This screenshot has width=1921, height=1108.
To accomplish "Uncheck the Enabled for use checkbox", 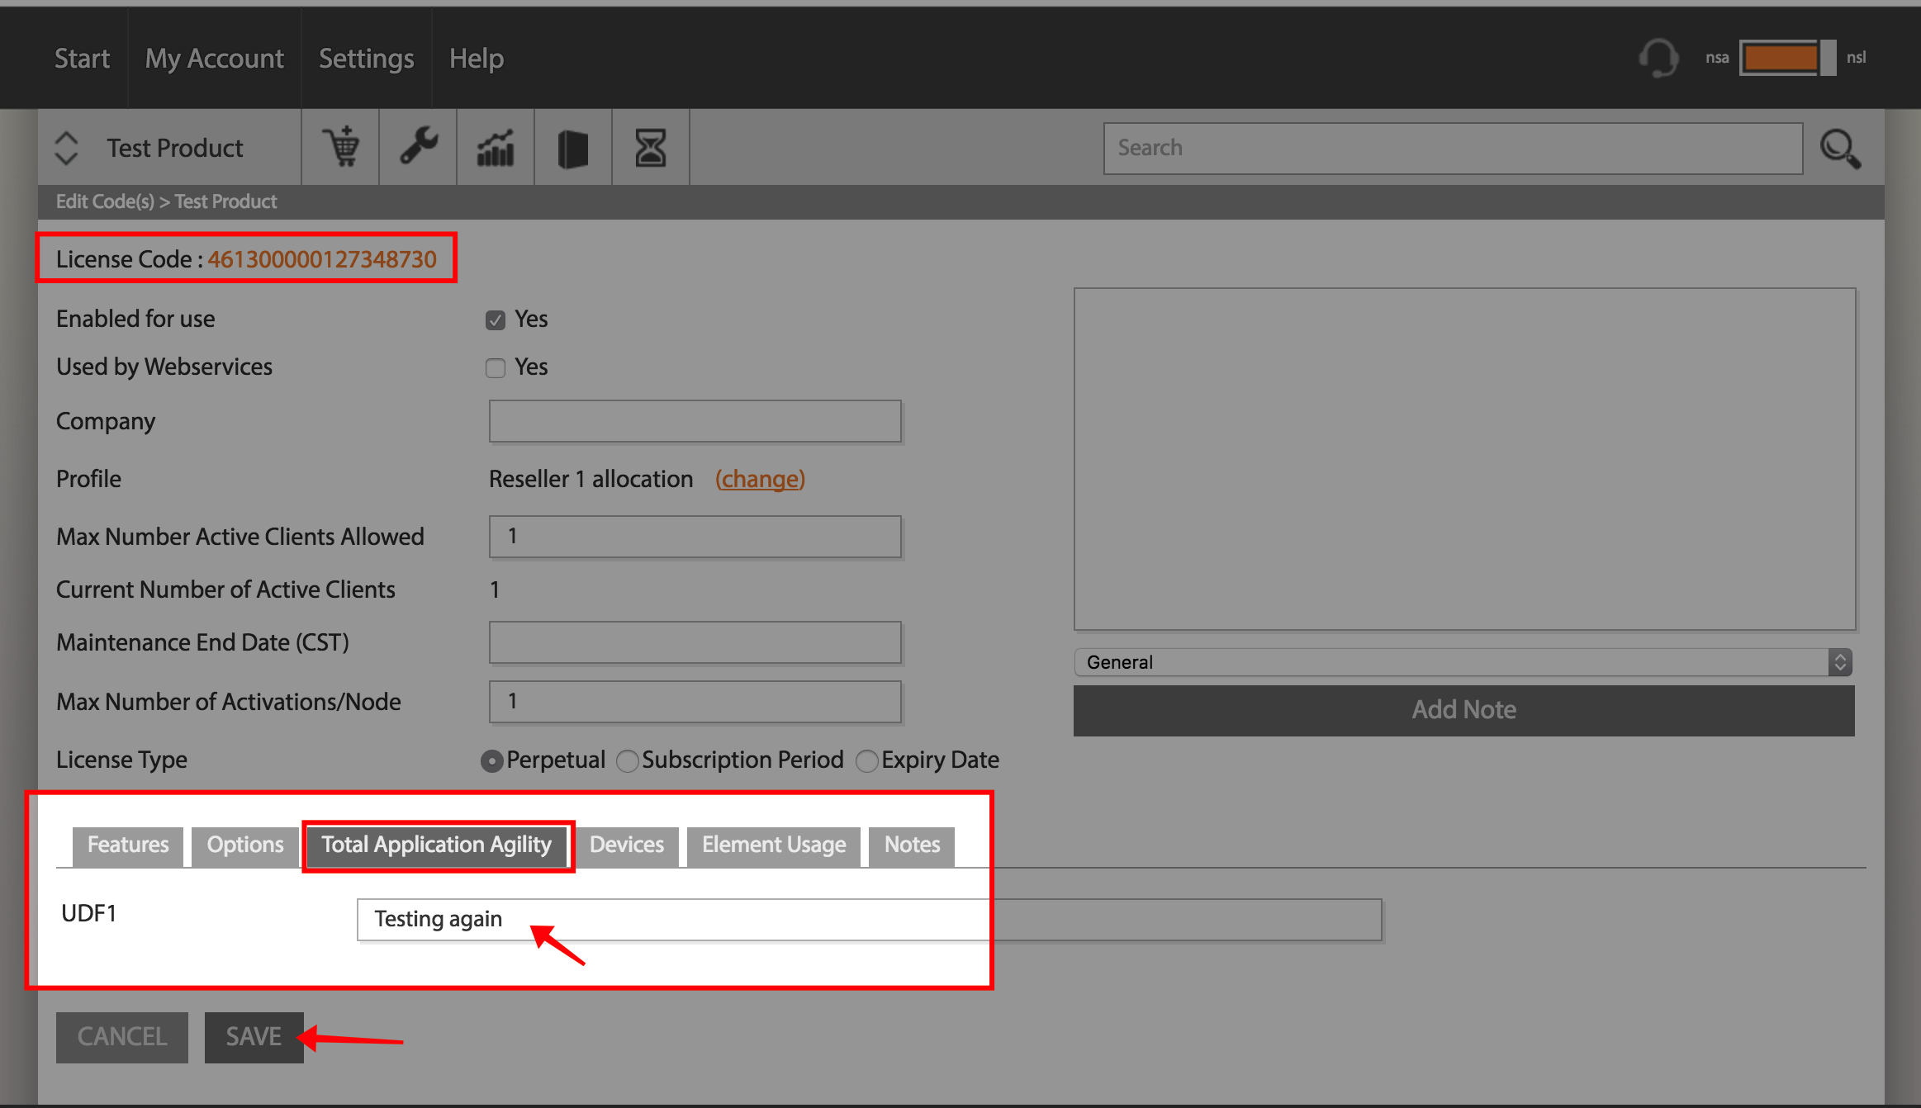I will point(496,320).
